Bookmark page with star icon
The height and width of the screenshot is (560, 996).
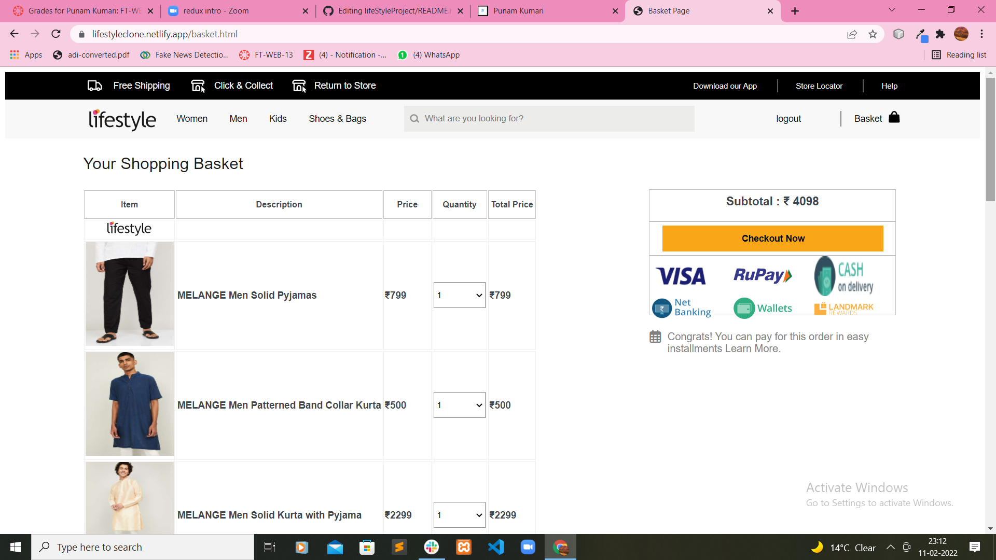873,34
